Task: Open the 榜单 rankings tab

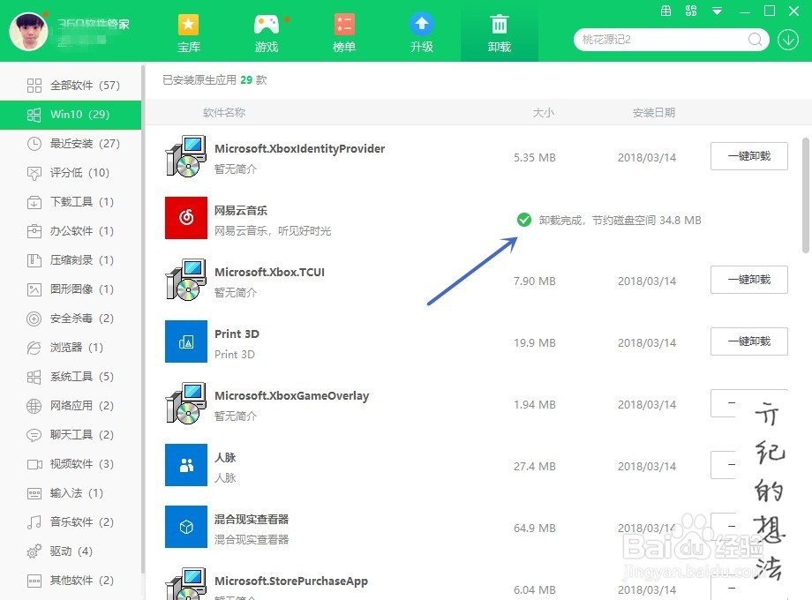Action: tap(344, 34)
